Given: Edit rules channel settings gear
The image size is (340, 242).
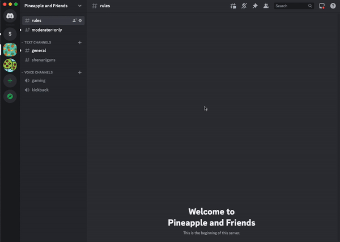Looking at the screenshot, I should 80,20.
